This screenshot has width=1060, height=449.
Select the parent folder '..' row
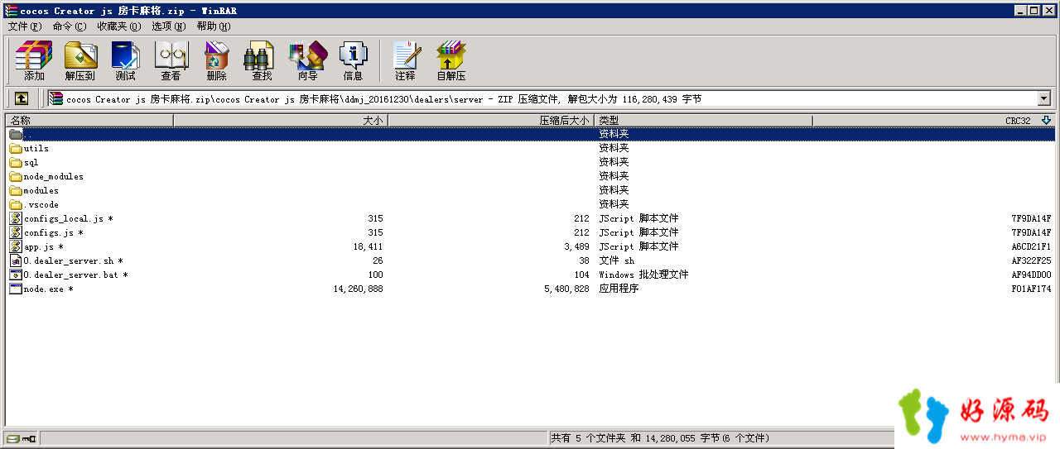click(530, 134)
